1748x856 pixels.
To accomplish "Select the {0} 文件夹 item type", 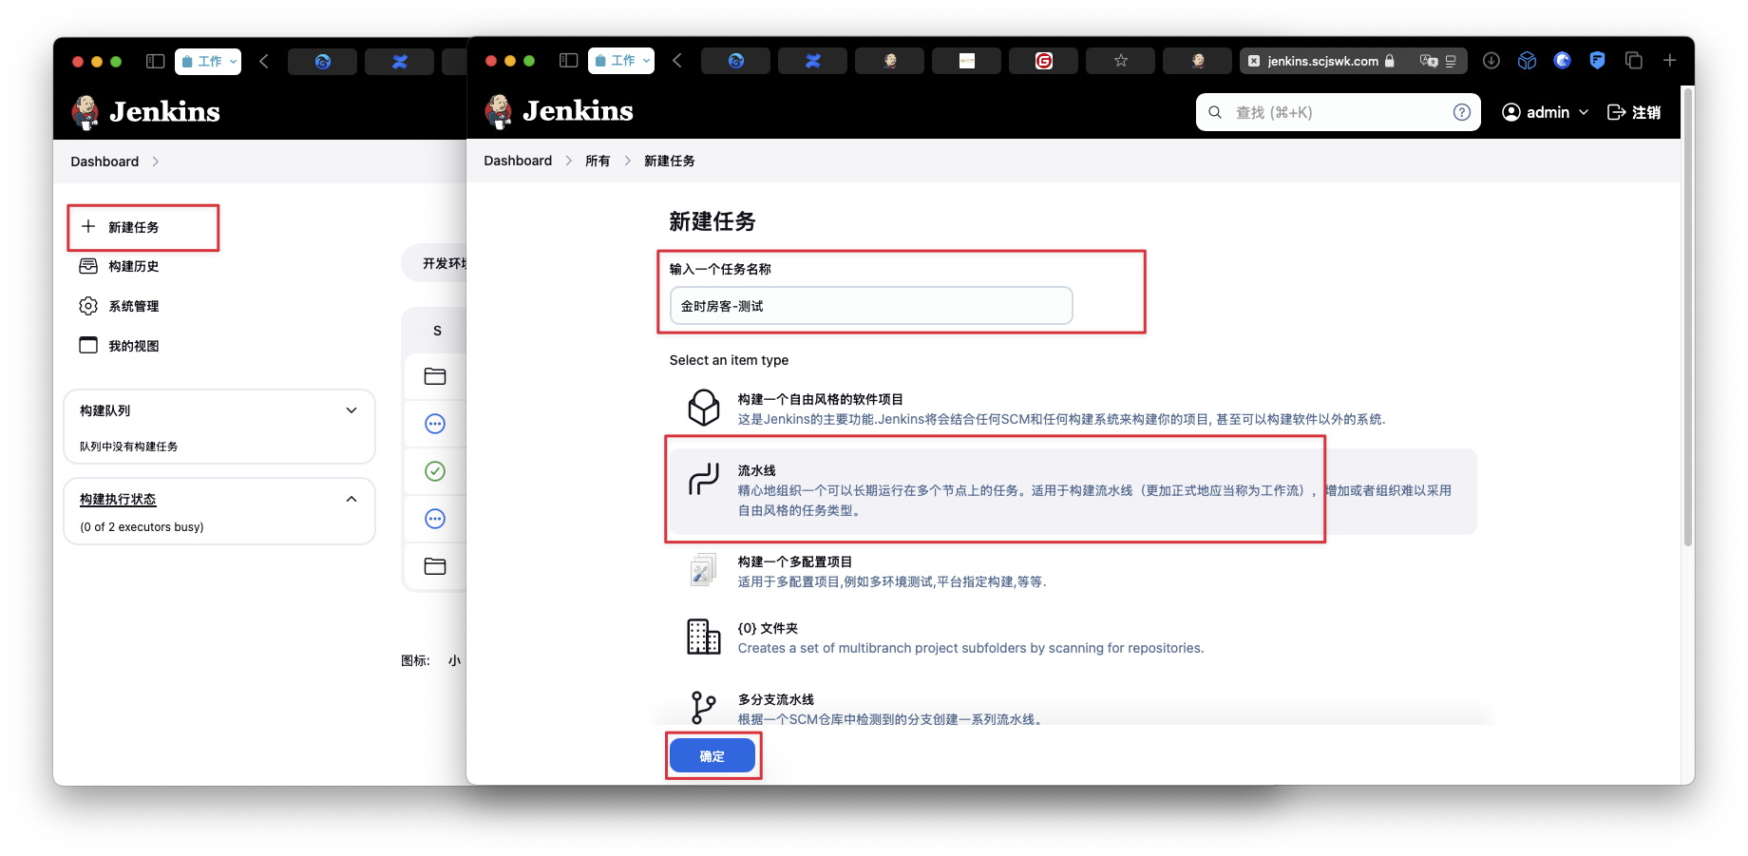I will click(1073, 637).
